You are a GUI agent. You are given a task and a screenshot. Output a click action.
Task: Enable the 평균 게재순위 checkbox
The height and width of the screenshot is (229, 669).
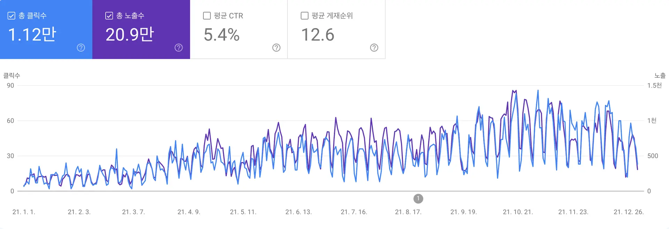tap(305, 16)
